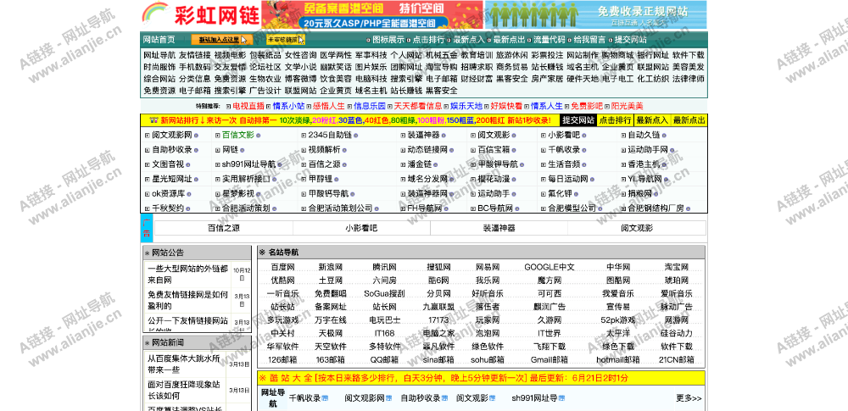Image resolution: width=848 pixels, height=411 pixels.
Task: Open the 合肥钢结构厂房 site link
Action: click(x=656, y=208)
